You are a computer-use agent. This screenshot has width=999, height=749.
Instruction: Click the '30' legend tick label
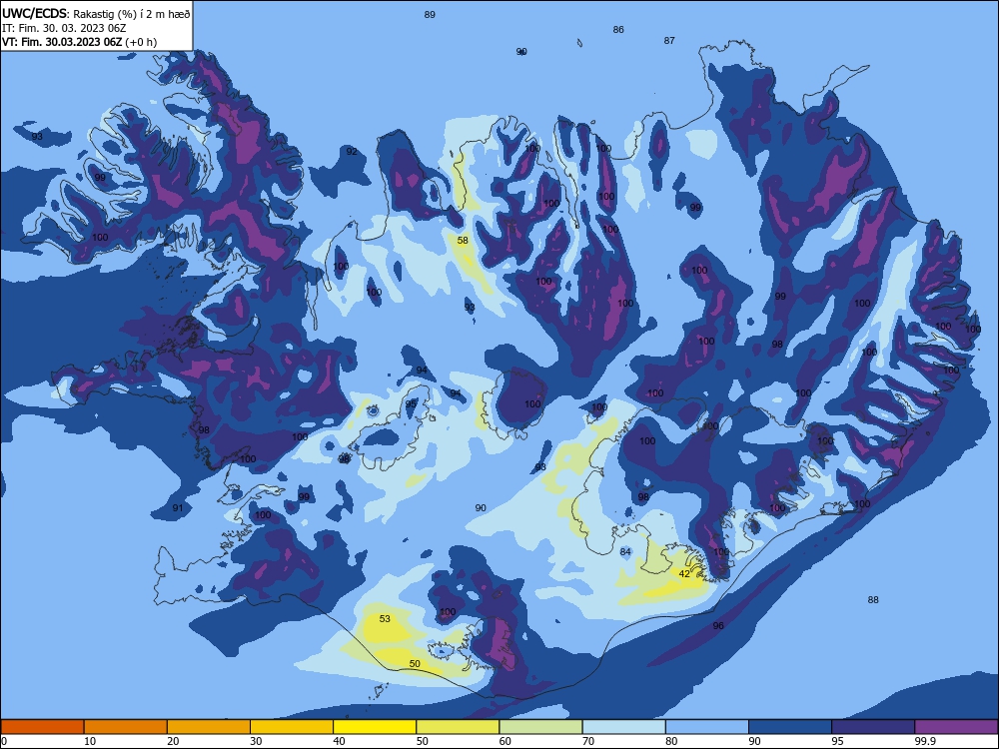[x=256, y=741]
